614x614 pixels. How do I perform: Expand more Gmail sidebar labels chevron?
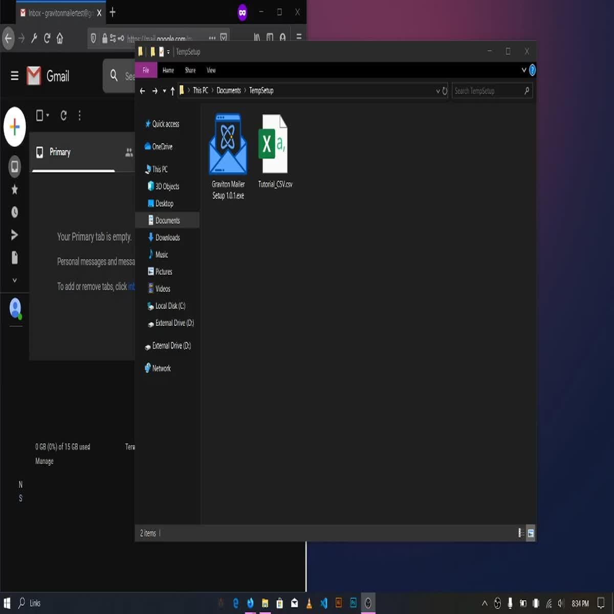click(x=15, y=280)
